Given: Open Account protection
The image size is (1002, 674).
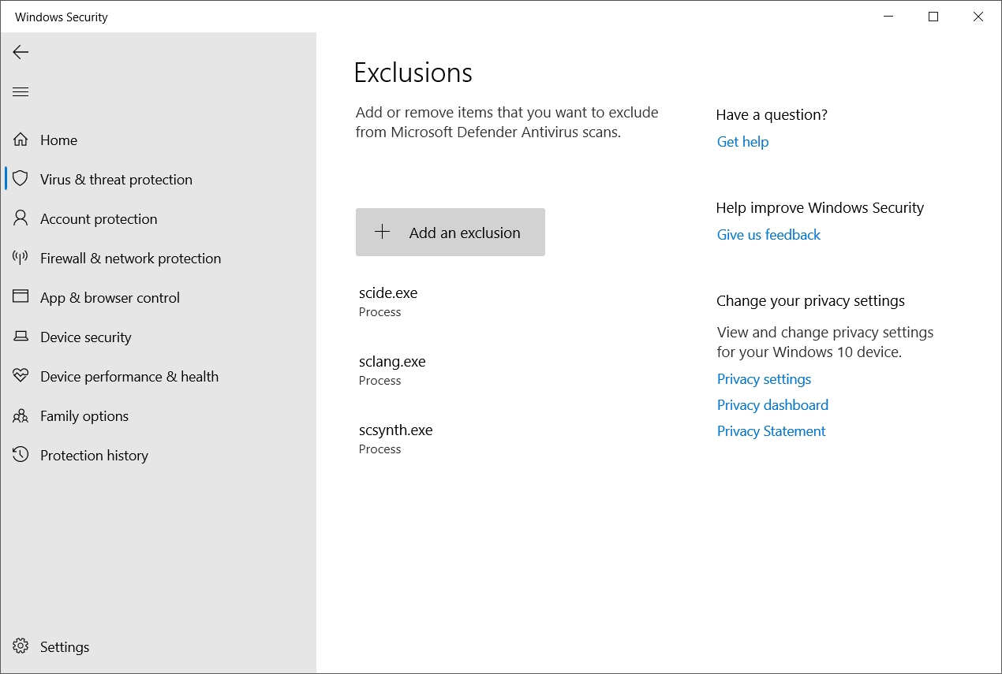Looking at the screenshot, I should pyautogui.click(x=158, y=218).
